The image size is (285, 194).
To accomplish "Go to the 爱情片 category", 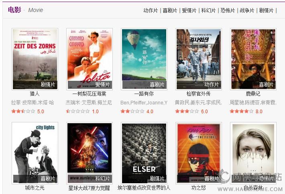I will [189, 10].
